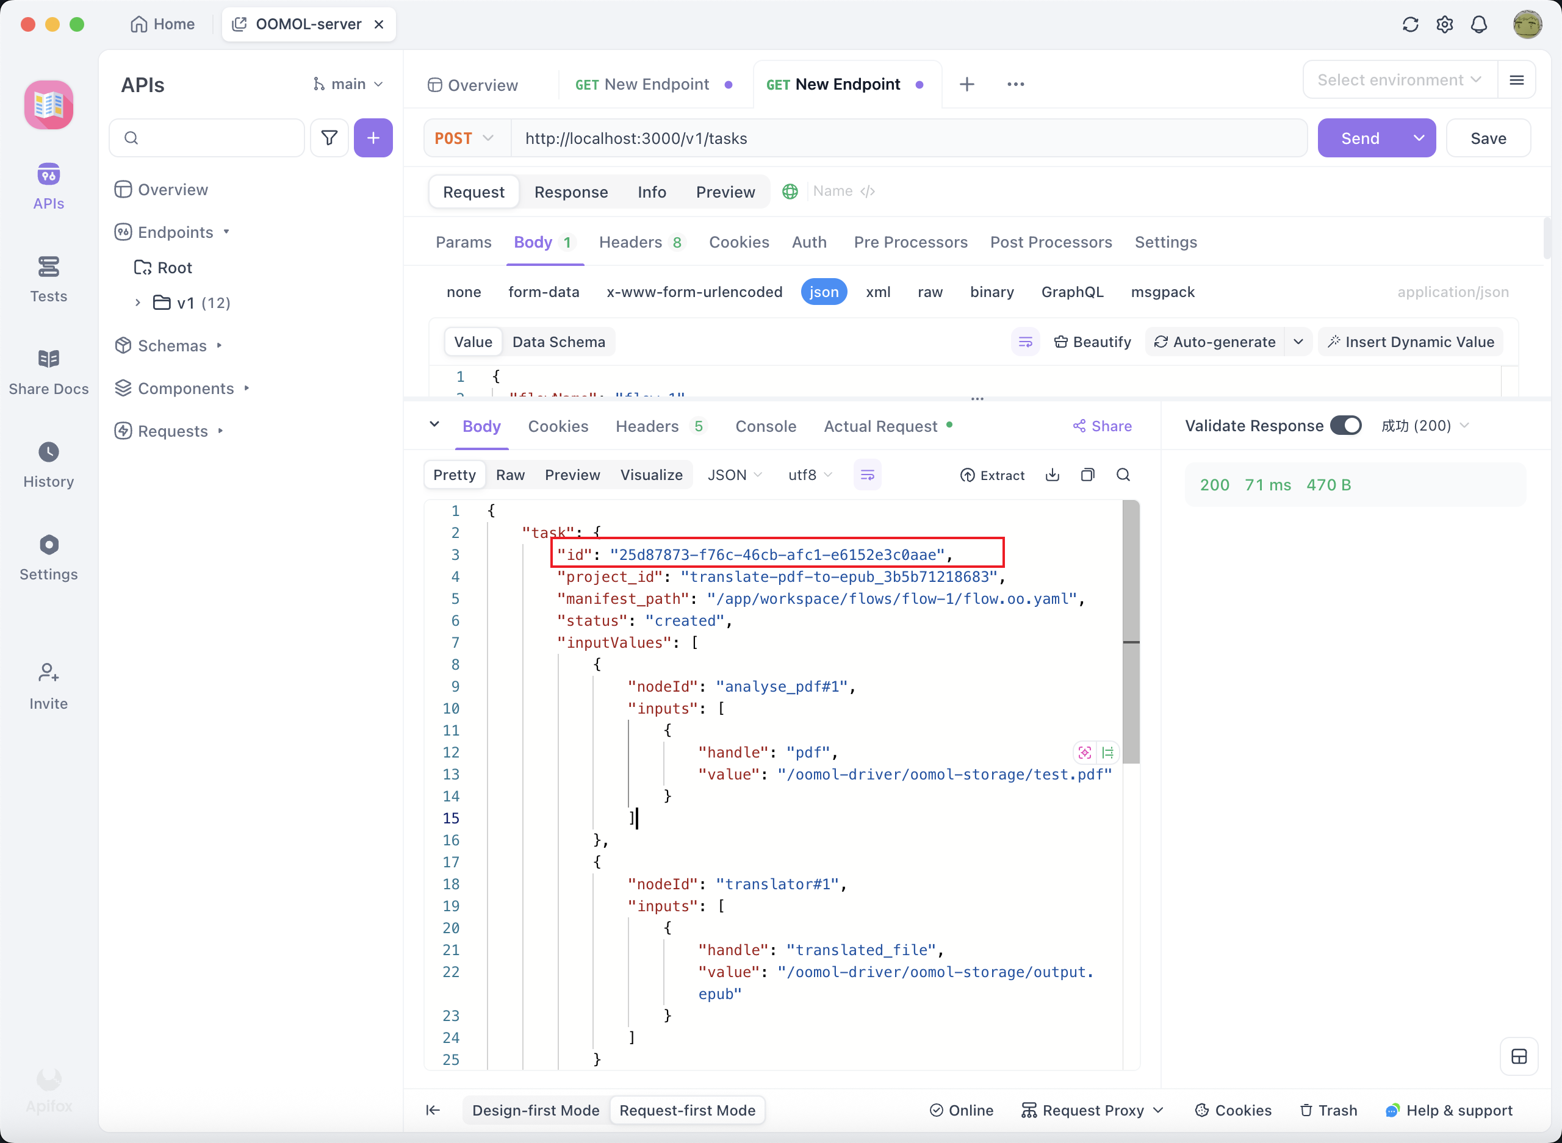The width and height of the screenshot is (1562, 1143).
Task: Select the xml body type
Action: point(877,292)
